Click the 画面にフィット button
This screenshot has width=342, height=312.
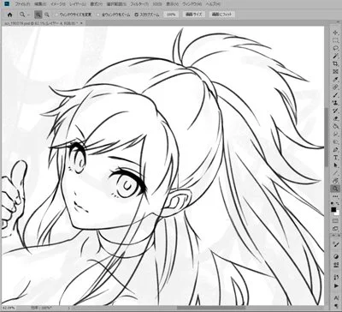click(221, 15)
